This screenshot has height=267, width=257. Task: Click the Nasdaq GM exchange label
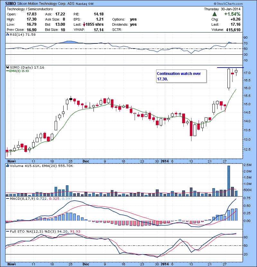[x=84, y=4]
